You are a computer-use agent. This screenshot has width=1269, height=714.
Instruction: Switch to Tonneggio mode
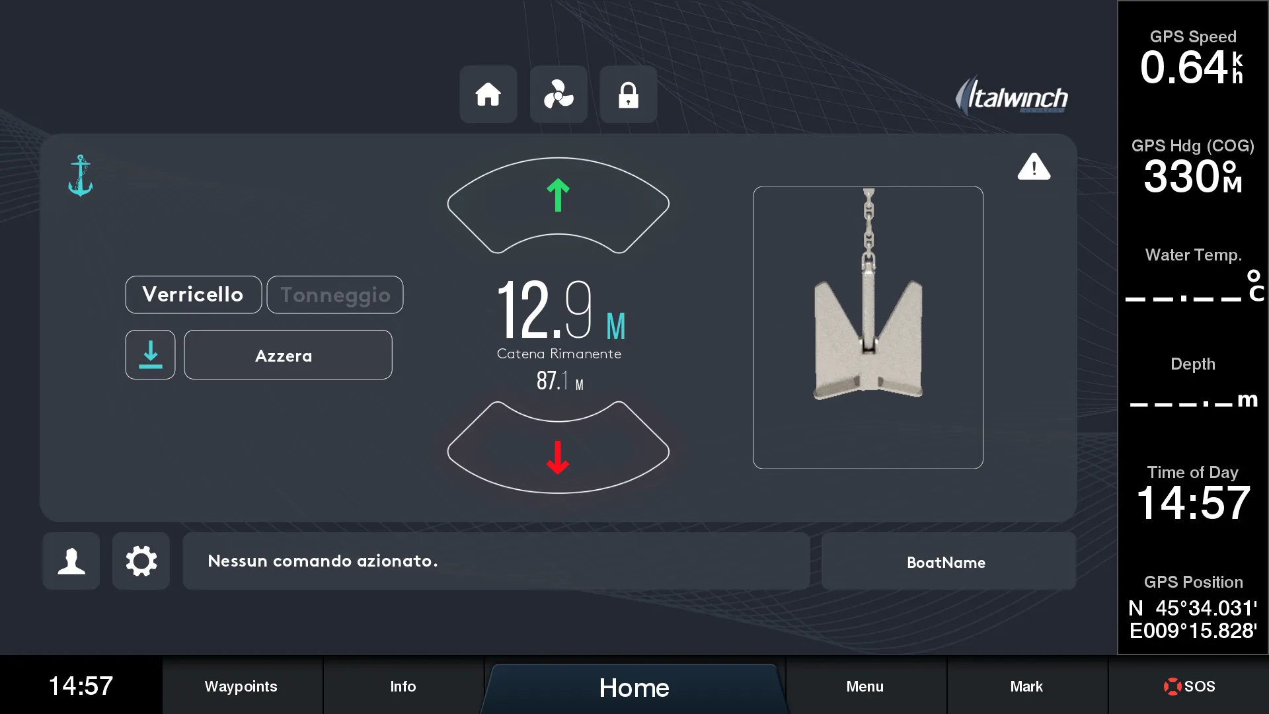335,295
